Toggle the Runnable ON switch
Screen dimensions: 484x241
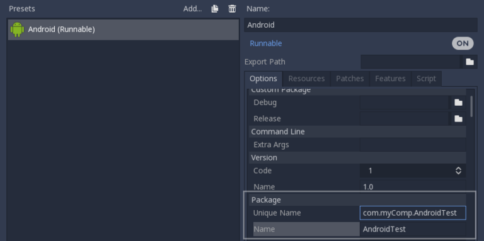(x=463, y=43)
